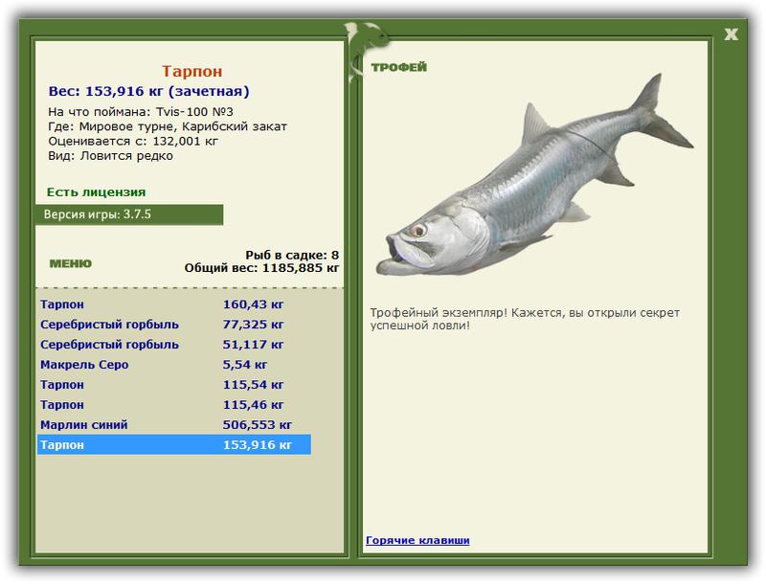Click the Версия игры: 3.7.5 bar

tap(129, 214)
